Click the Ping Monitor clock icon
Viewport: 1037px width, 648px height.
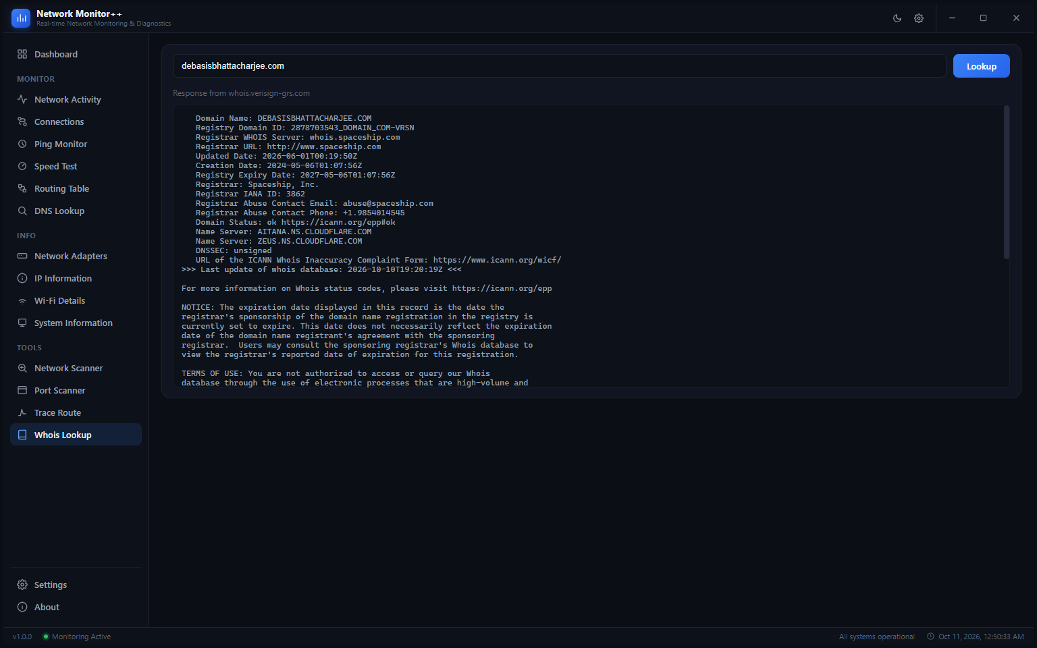point(22,144)
